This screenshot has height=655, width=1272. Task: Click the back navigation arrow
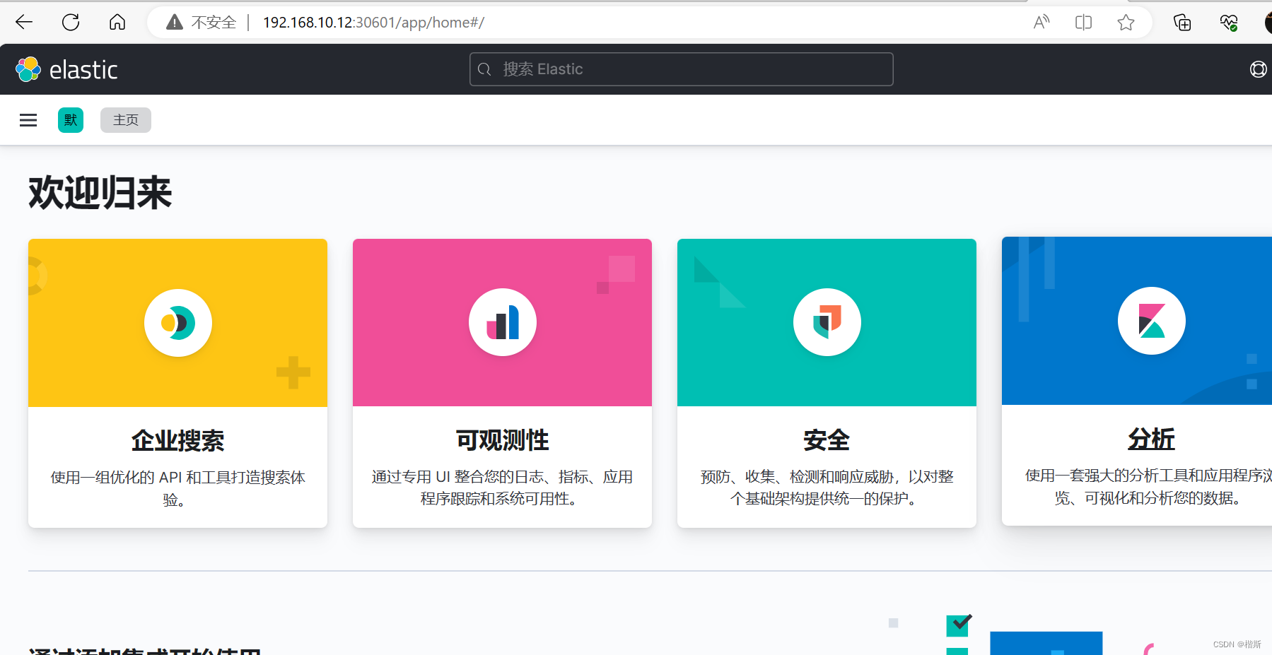[23, 22]
